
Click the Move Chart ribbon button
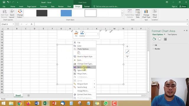pos(155,14)
